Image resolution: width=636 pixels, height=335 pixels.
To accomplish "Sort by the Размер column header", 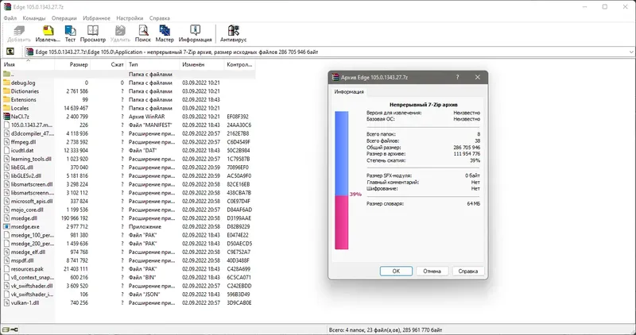I will tap(72, 64).
